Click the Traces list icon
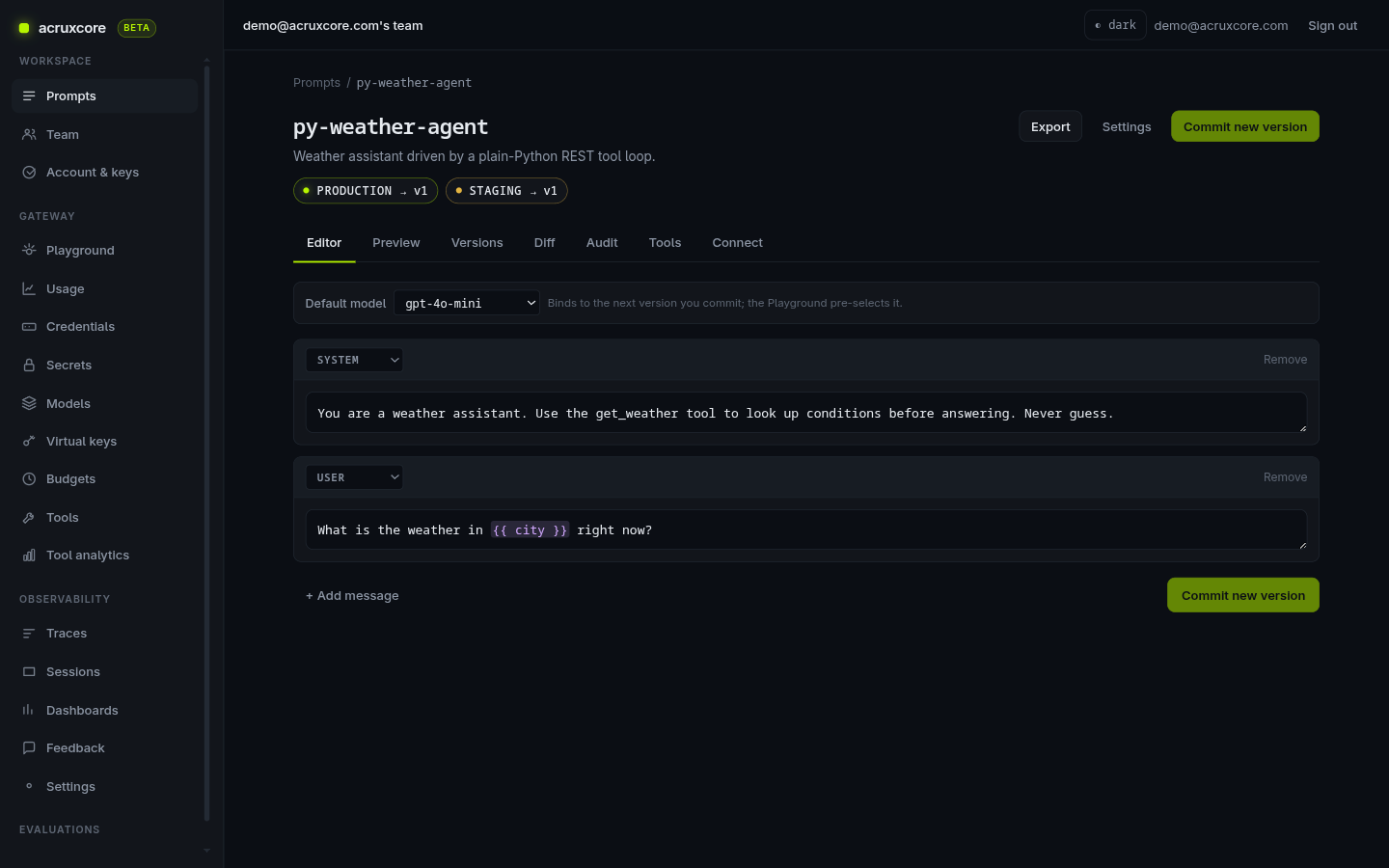 29,633
